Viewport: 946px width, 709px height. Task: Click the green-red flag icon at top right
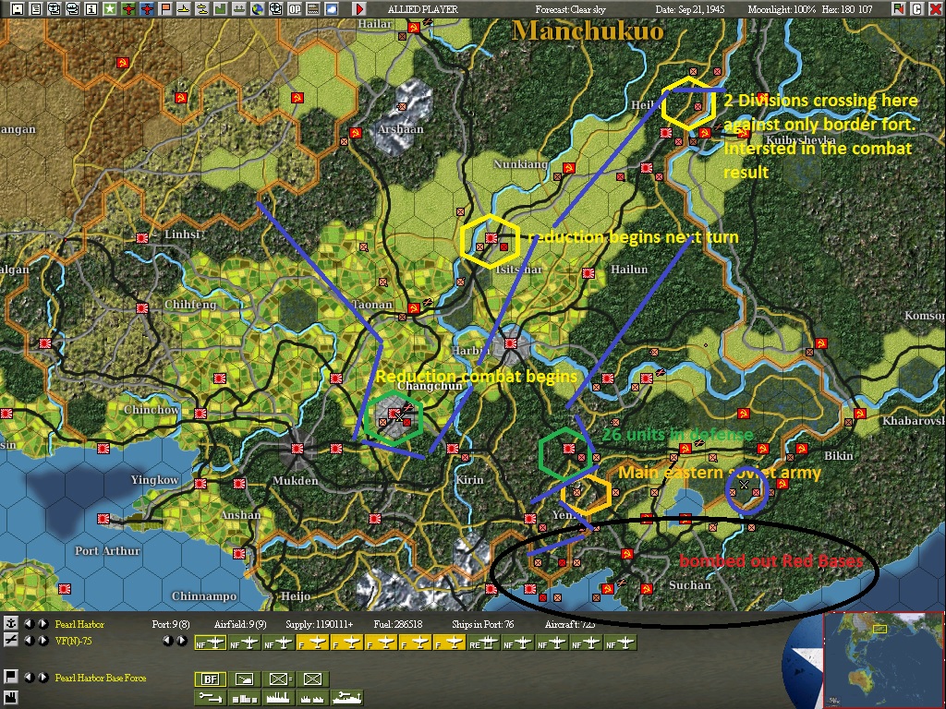pyautogui.click(x=899, y=9)
